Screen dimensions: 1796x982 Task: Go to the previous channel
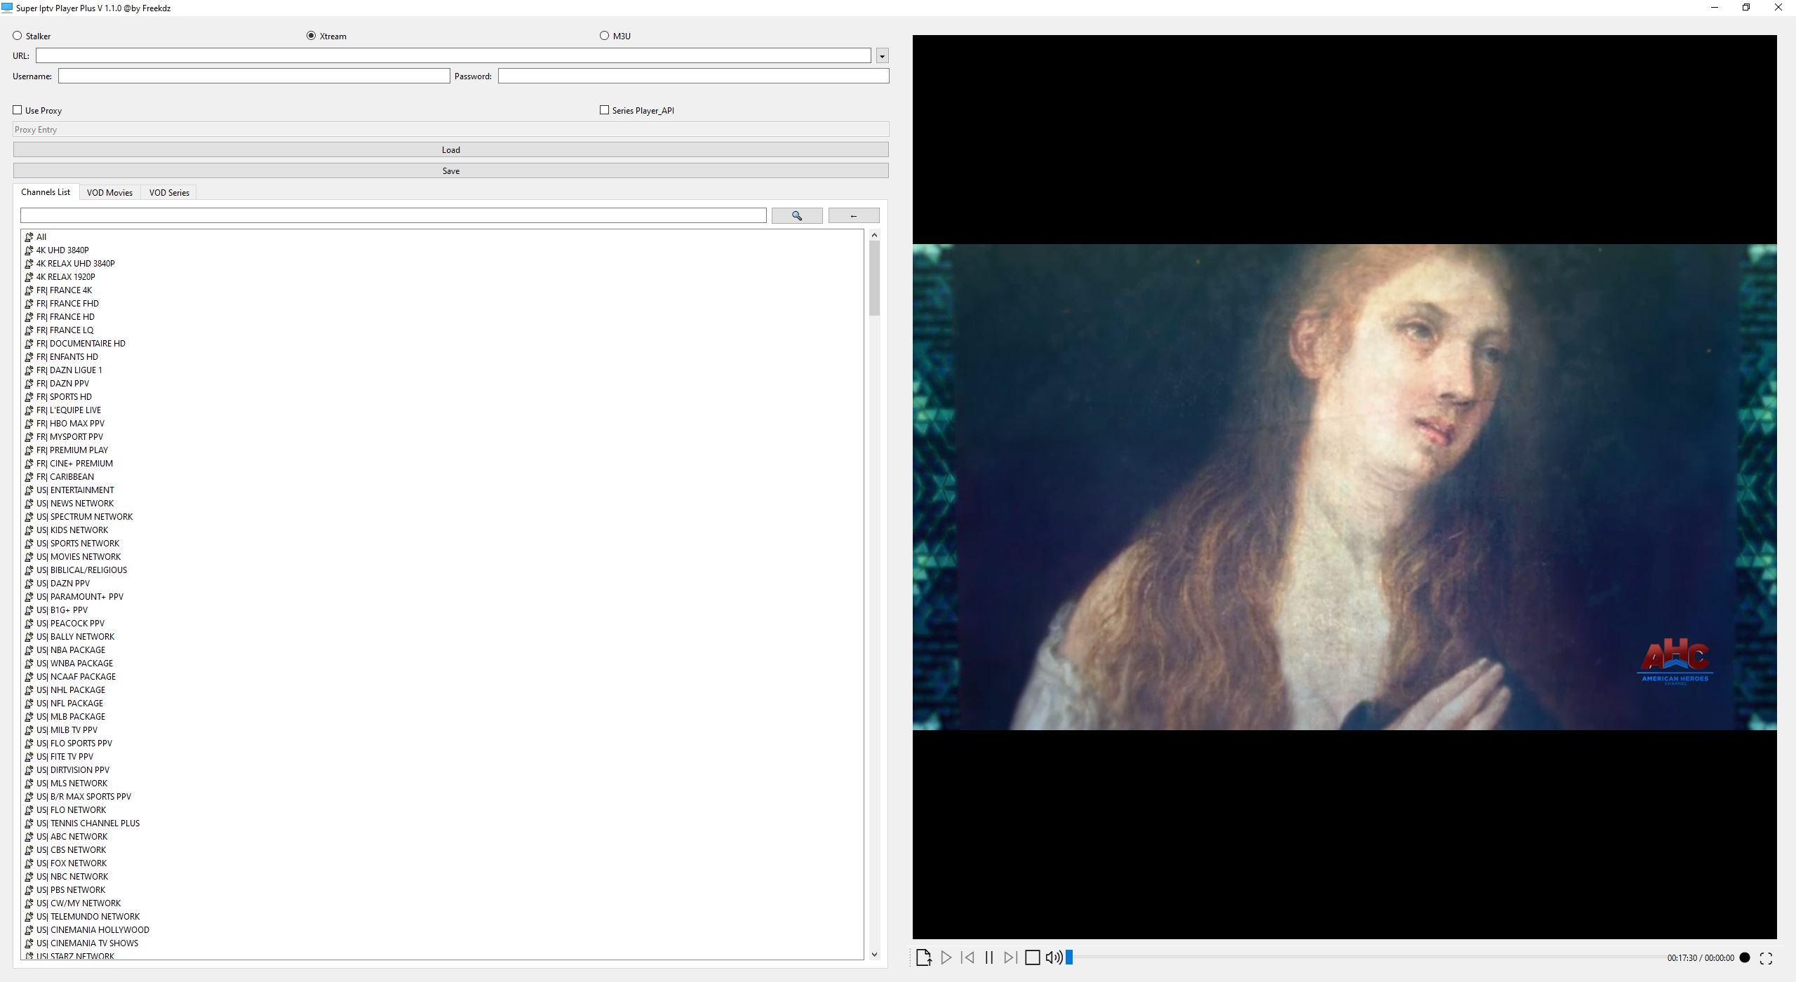(967, 957)
